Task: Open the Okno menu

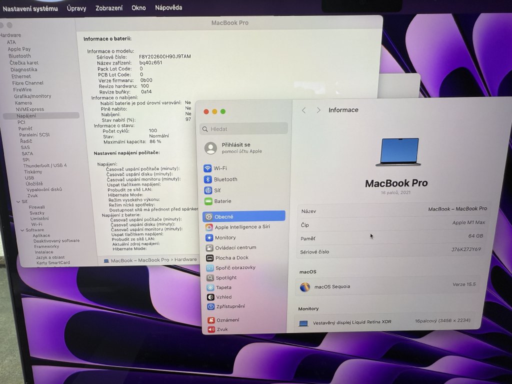Action: [x=139, y=7]
